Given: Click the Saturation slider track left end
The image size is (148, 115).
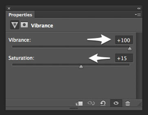Looking at the screenshot, I should click(14, 65).
